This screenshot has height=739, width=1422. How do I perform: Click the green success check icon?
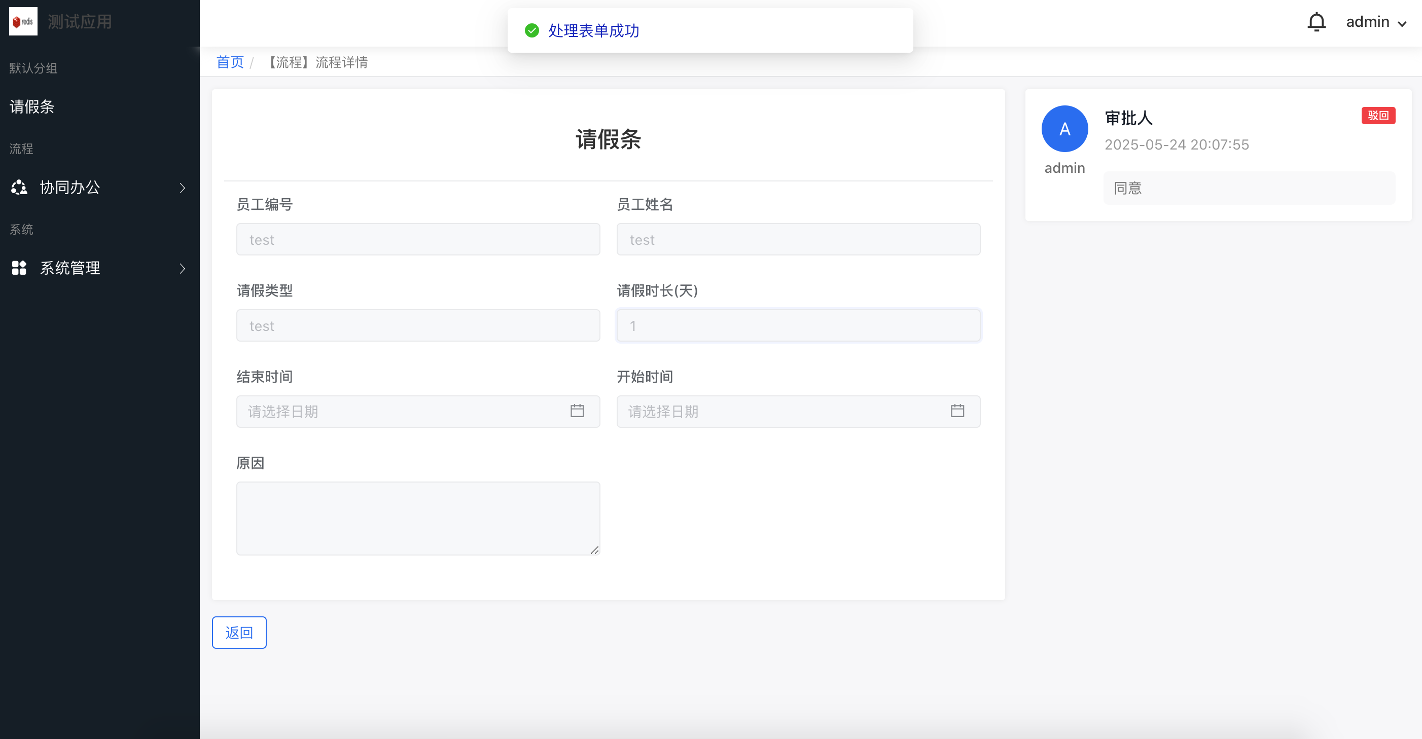531,30
